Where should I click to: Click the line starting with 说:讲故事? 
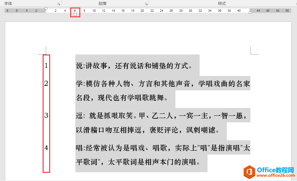coord(134,66)
